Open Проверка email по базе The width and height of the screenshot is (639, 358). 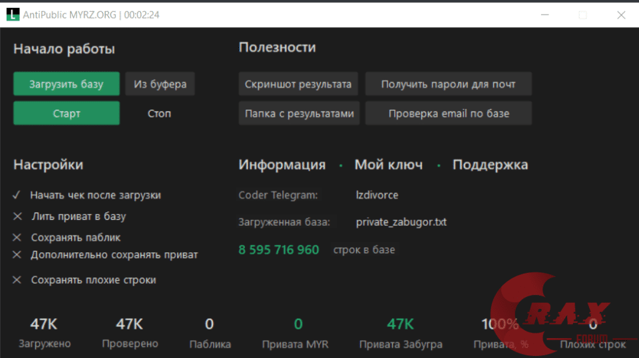click(448, 113)
